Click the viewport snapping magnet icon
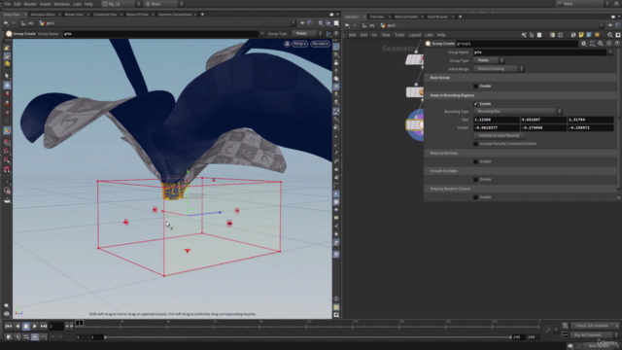The width and height of the screenshot is (622, 350). coord(7,169)
